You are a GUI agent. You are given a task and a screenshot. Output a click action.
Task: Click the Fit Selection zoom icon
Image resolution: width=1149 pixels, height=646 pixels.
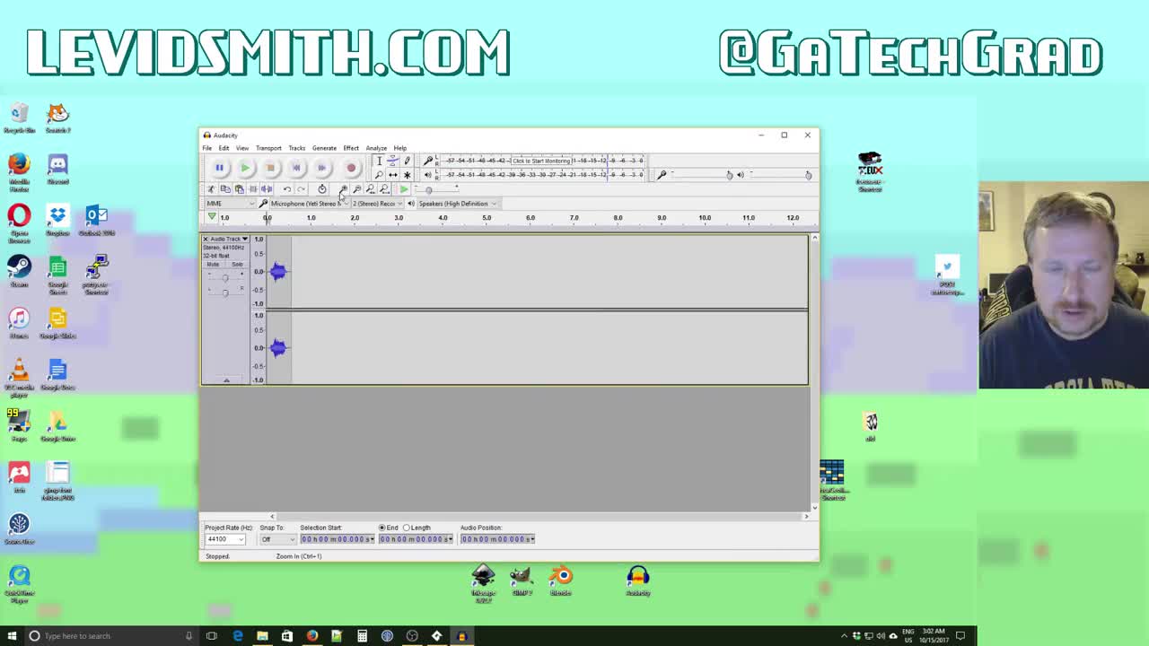(x=371, y=189)
